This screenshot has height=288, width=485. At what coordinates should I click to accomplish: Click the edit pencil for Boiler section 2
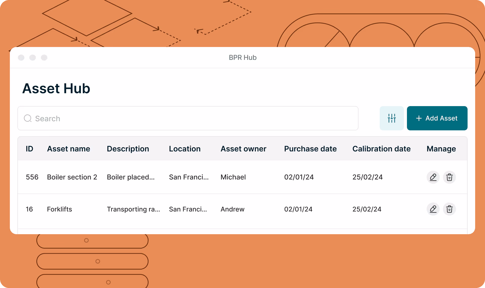(433, 177)
